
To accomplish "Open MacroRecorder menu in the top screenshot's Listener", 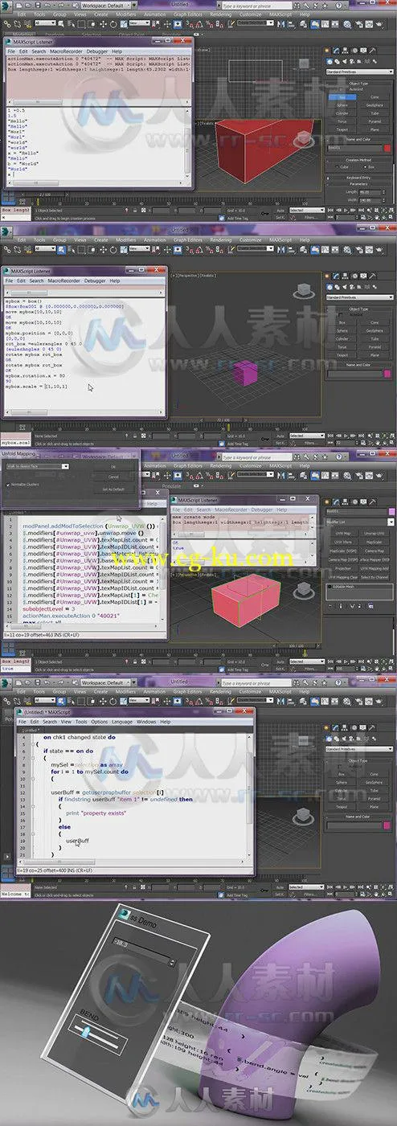I will 67,51.
